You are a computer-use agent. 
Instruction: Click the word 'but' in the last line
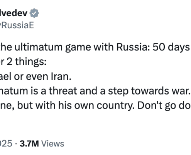(x=25, y=105)
